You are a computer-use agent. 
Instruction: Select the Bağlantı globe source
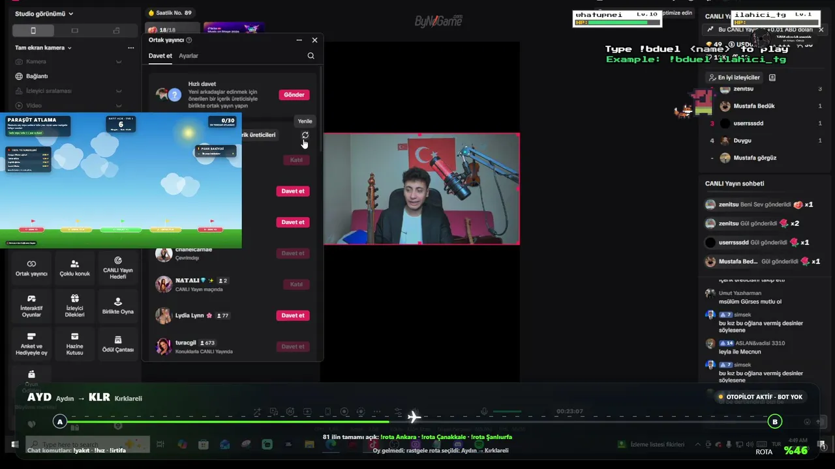(x=19, y=76)
